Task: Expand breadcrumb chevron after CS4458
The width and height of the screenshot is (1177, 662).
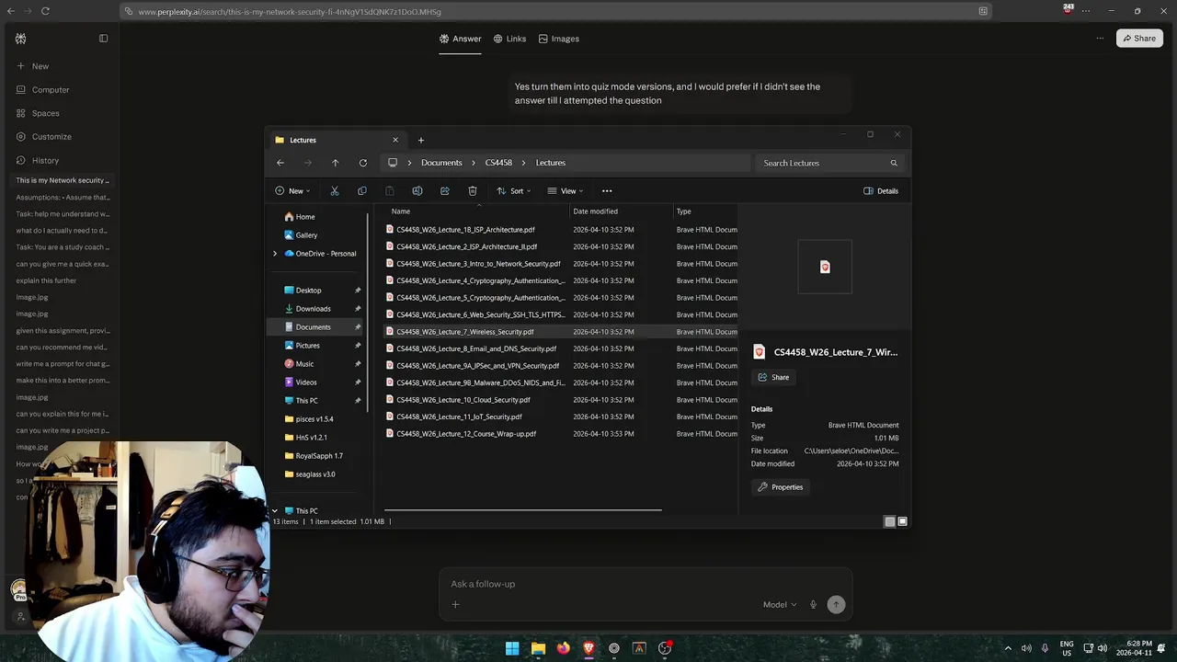Action: pos(524,163)
